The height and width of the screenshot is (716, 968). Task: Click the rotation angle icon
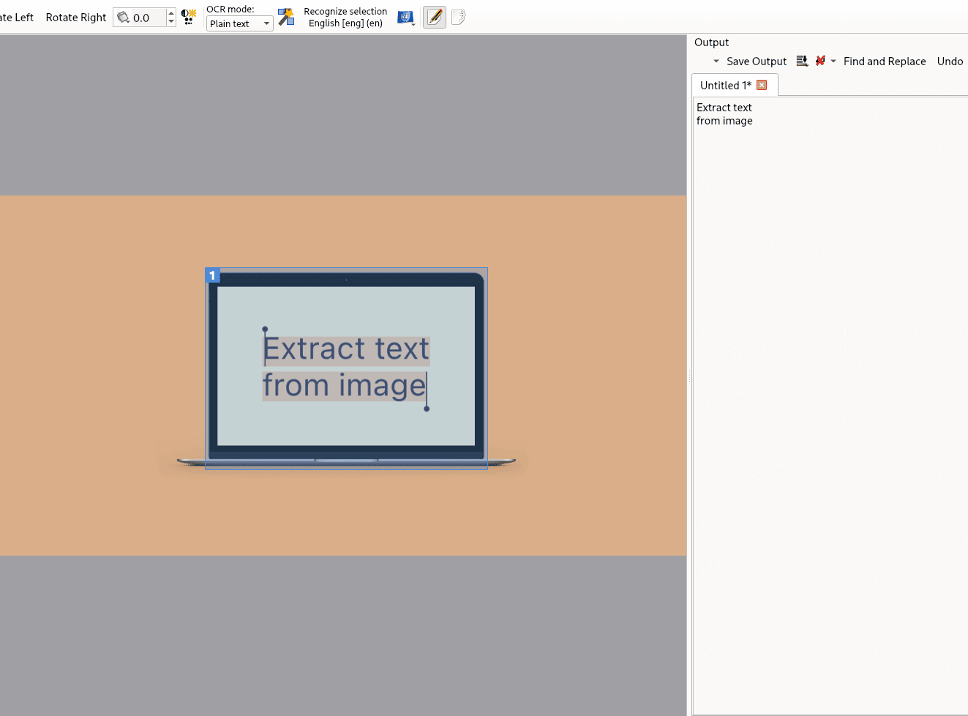124,18
